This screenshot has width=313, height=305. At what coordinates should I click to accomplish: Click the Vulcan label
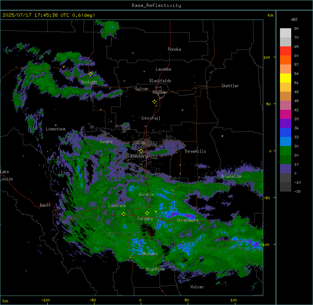197,287
